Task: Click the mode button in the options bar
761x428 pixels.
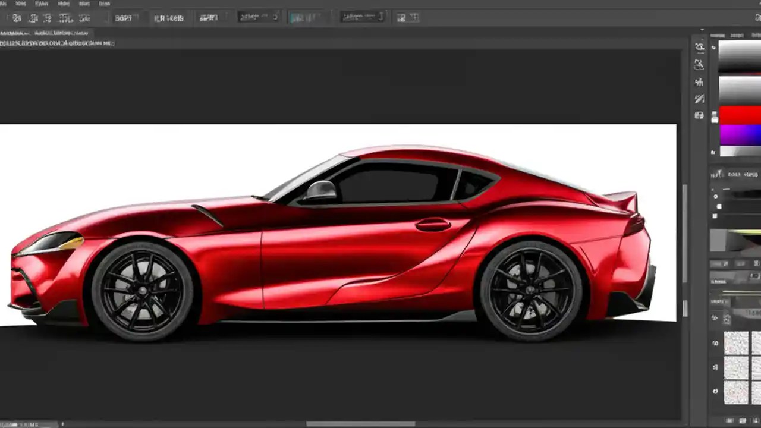Action: click(x=169, y=17)
